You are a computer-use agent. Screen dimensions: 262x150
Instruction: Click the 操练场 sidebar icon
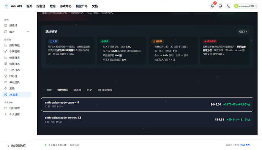(x=6, y=25)
